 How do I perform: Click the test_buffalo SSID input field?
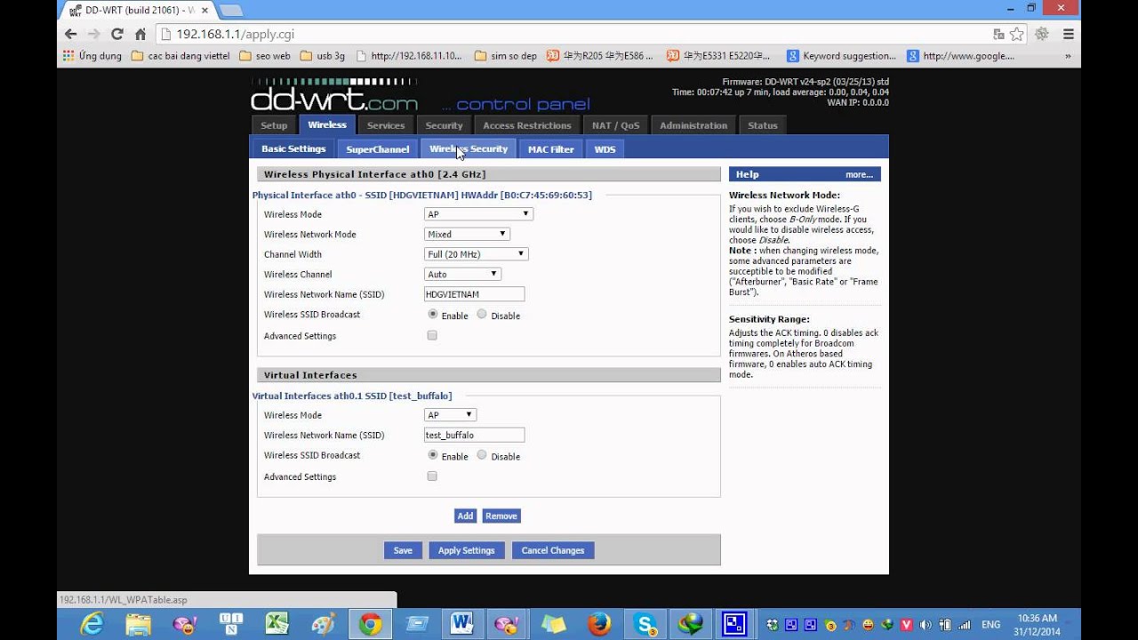coord(475,435)
